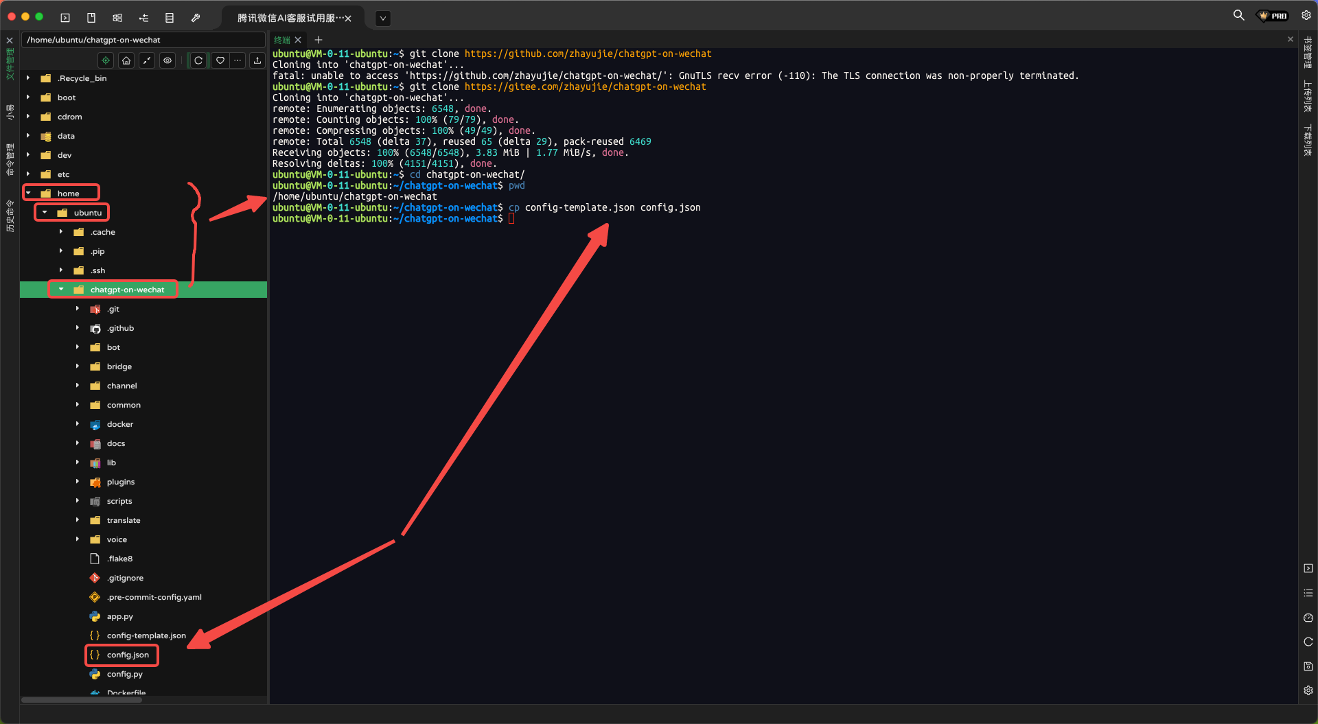Expand the voice folder arrow

pyautogui.click(x=78, y=539)
